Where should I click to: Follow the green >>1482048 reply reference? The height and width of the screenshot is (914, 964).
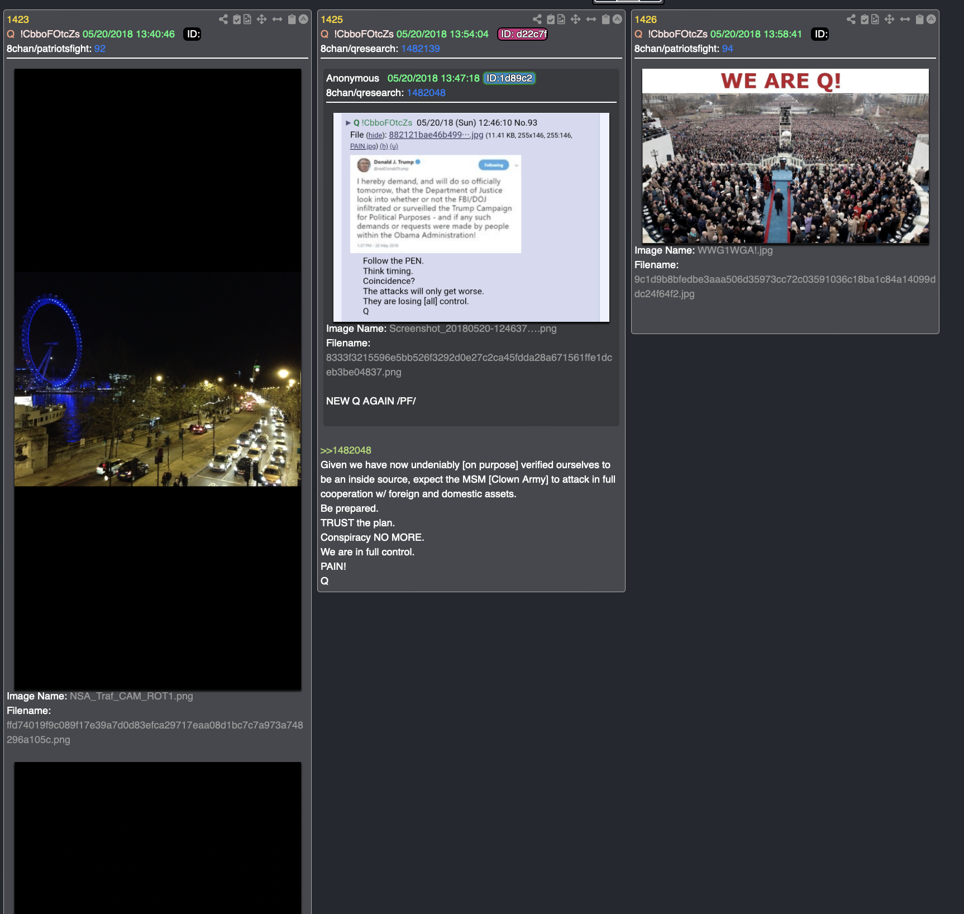(x=346, y=450)
